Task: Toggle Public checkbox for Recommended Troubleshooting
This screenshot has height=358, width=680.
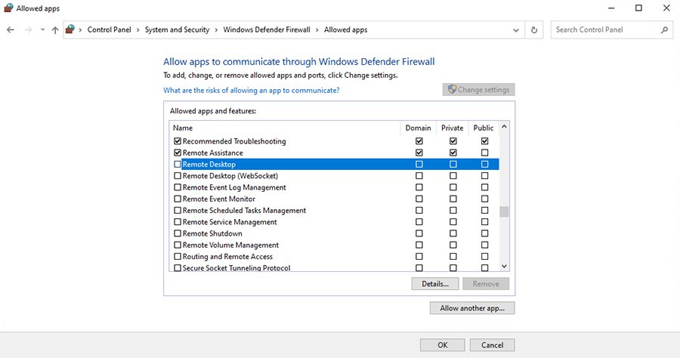Action: click(x=484, y=141)
